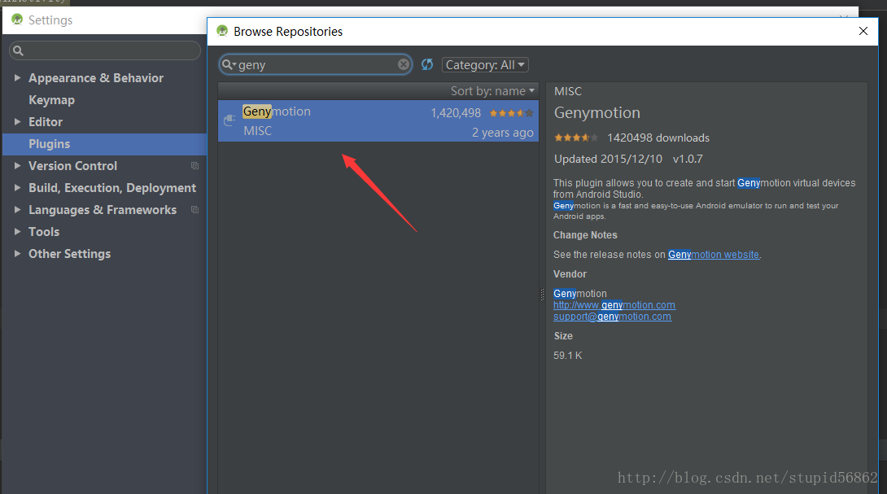The image size is (887, 494).
Task: Close the Browse Repositories dialog
Action: point(863,31)
